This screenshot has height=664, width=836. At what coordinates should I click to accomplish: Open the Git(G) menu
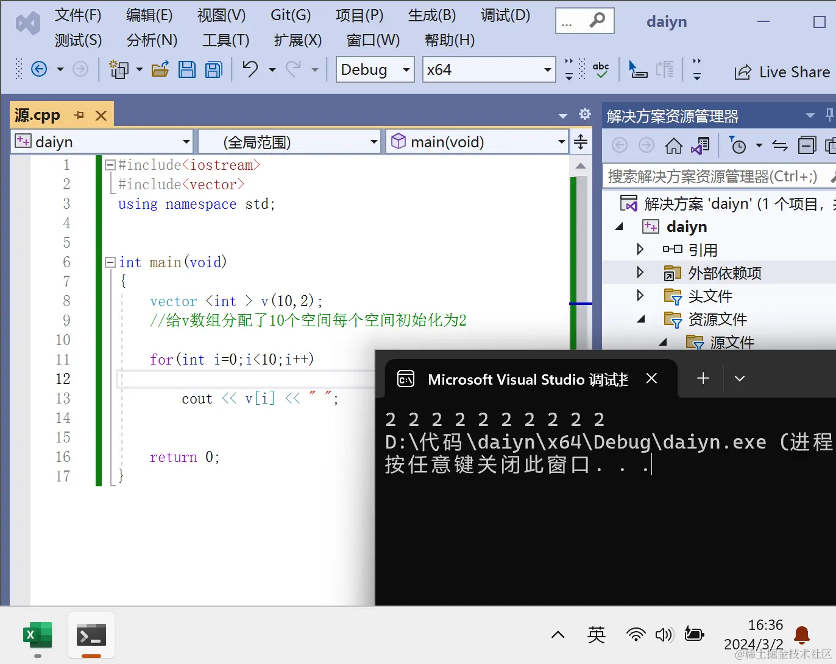291,15
